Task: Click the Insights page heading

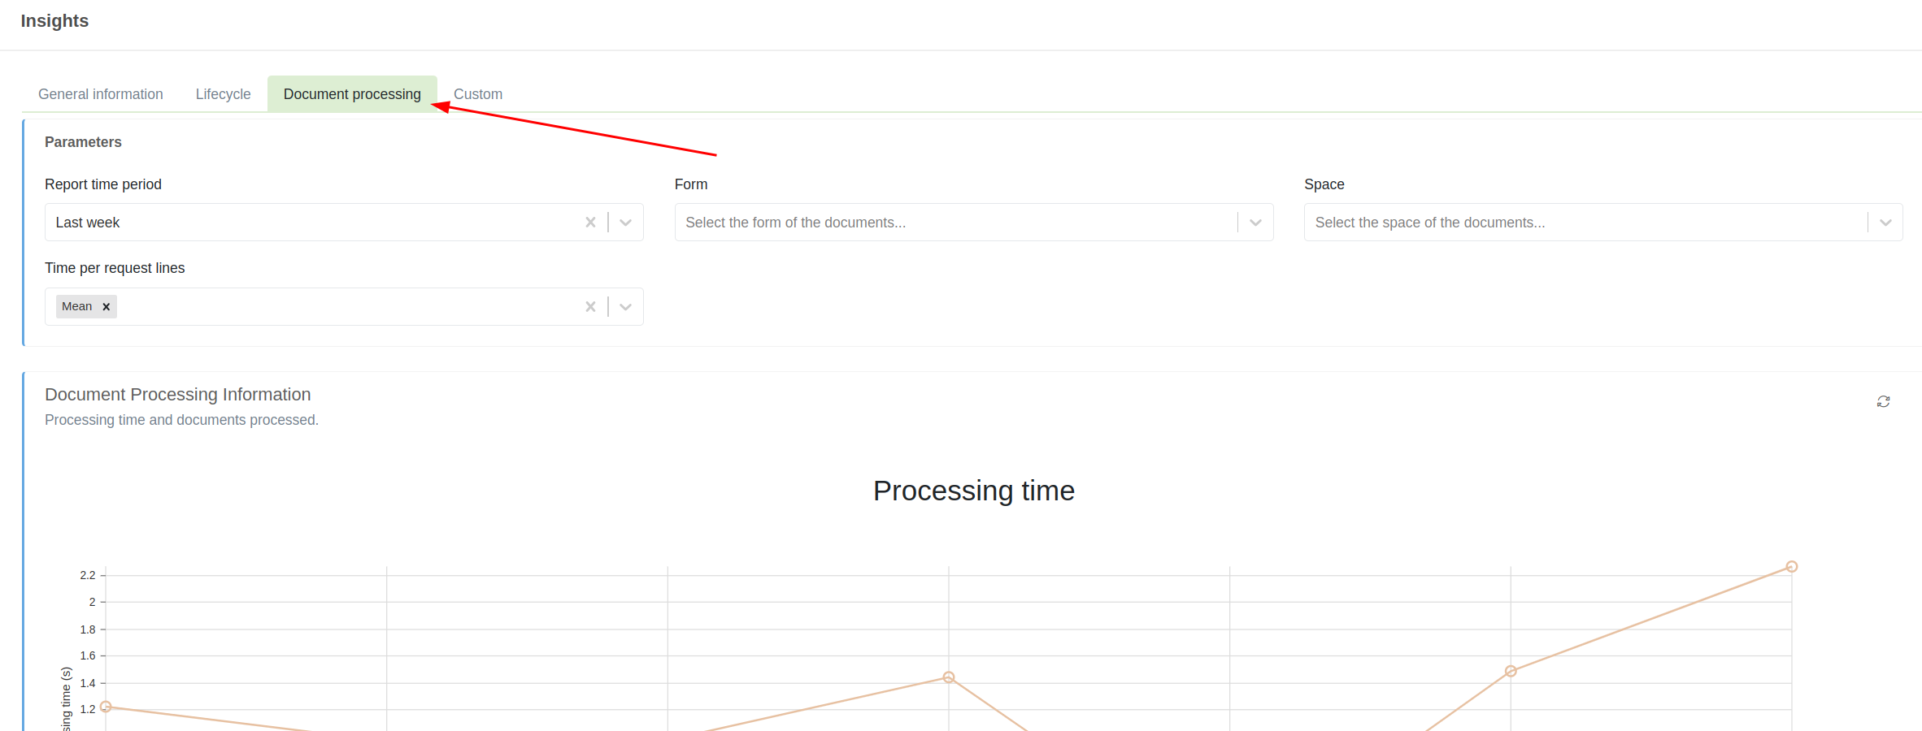Action: coord(54,21)
